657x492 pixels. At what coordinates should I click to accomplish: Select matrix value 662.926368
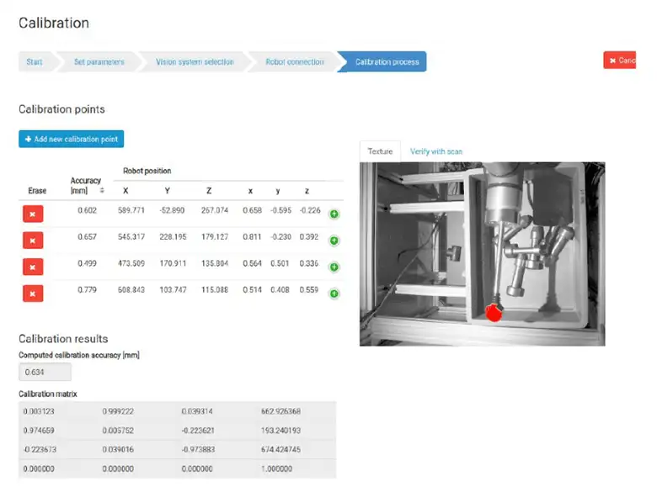point(280,411)
